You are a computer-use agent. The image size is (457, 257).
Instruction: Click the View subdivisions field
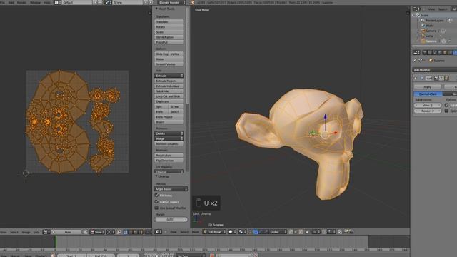428,105
